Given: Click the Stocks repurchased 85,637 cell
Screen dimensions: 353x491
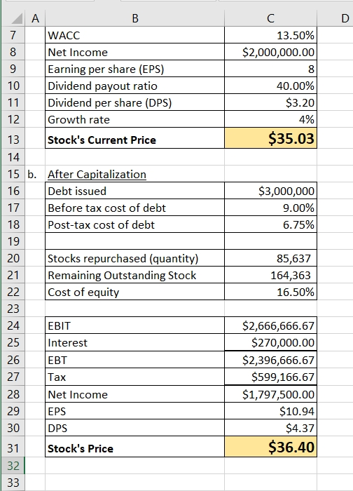Looking at the screenshot, I should tap(270, 258).
